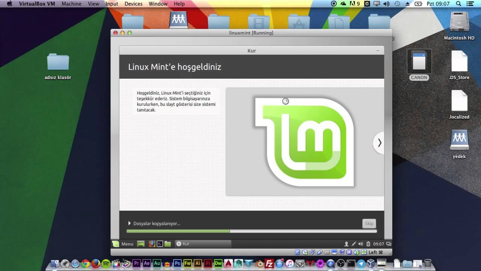Click the sound volume applet in Mint panel

pos(361,244)
